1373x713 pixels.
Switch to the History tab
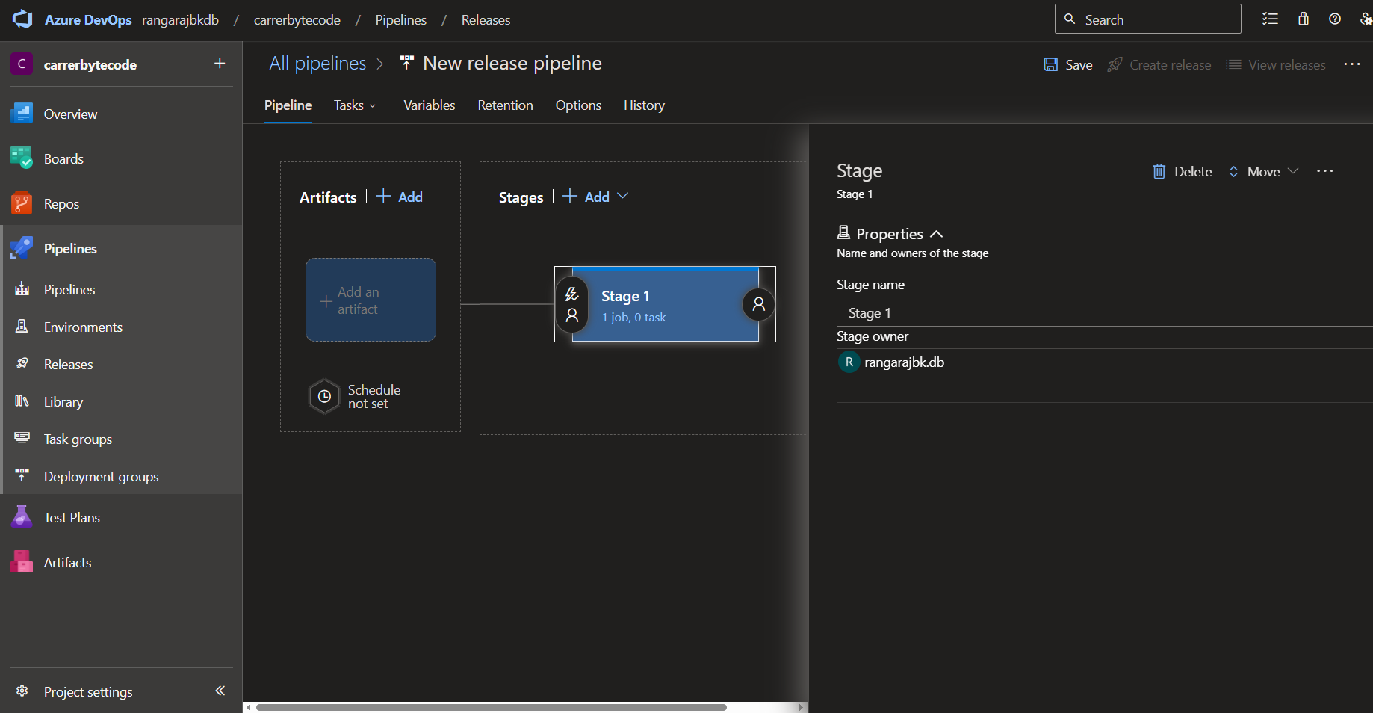click(644, 105)
